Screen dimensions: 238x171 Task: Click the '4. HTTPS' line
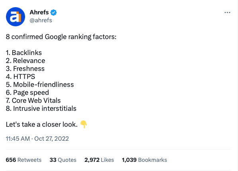coord(20,77)
